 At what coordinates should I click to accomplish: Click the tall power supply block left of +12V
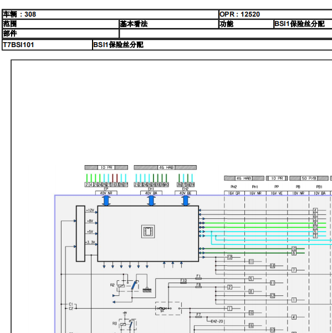(80, 234)
